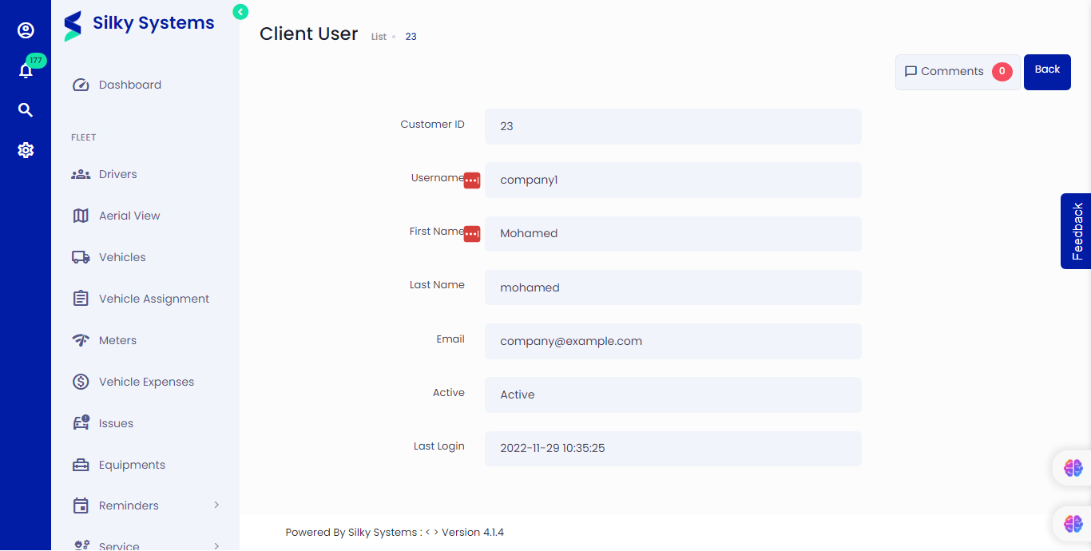Expand the Service submenu
This screenshot has height=551, width=1091.
[120, 543]
